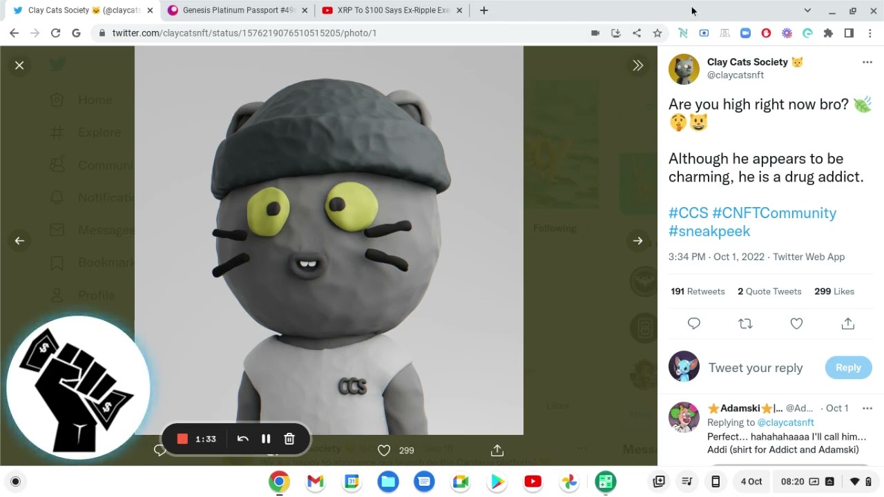Viewport: 884px width, 497px height.
Task: Open Clay Cats Society profile avatar
Action: coord(684,69)
